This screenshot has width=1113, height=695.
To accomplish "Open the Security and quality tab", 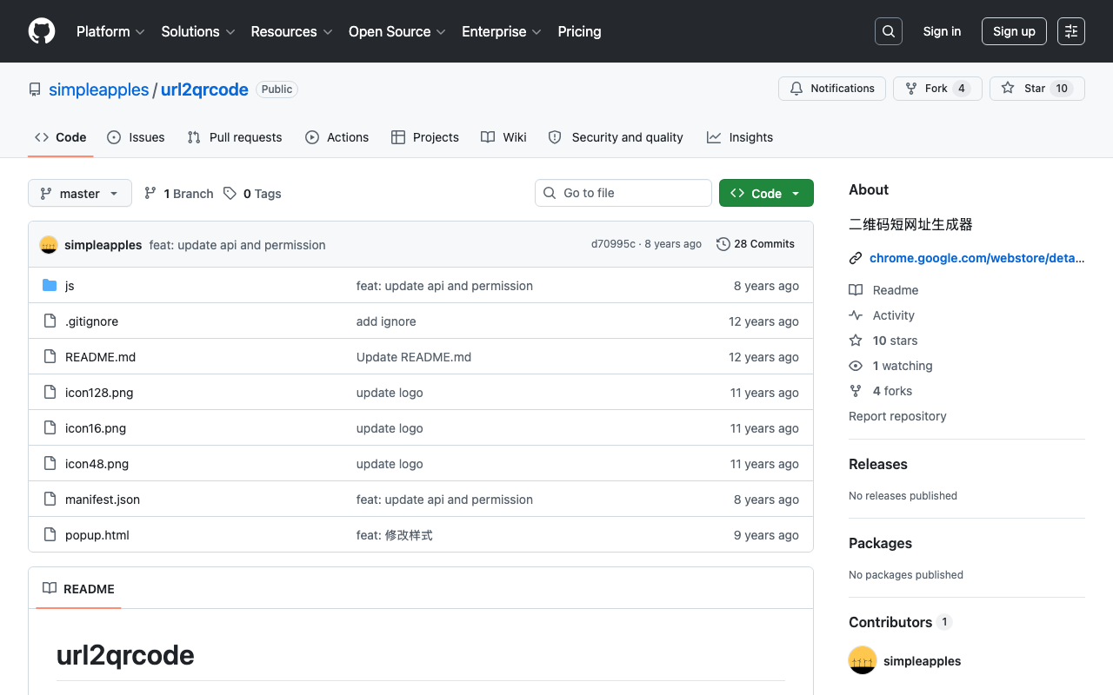I will click(x=616, y=137).
